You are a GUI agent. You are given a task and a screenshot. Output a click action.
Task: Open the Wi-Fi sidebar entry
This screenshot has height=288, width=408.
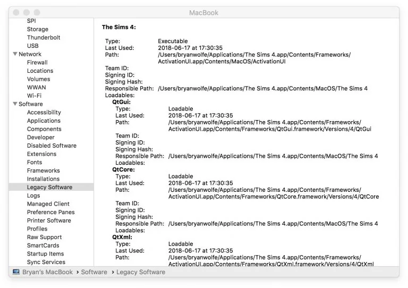coord(34,96)
